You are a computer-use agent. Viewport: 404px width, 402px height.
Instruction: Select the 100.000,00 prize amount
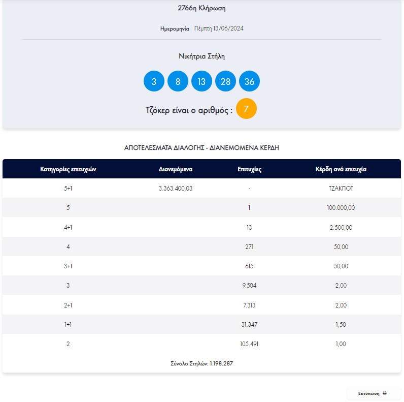(341, 208)
